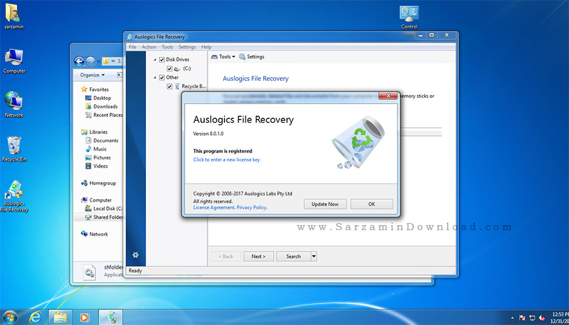Open Windows Media Player from taskbar
Viewport: 569px width, 325px height.
84,317
